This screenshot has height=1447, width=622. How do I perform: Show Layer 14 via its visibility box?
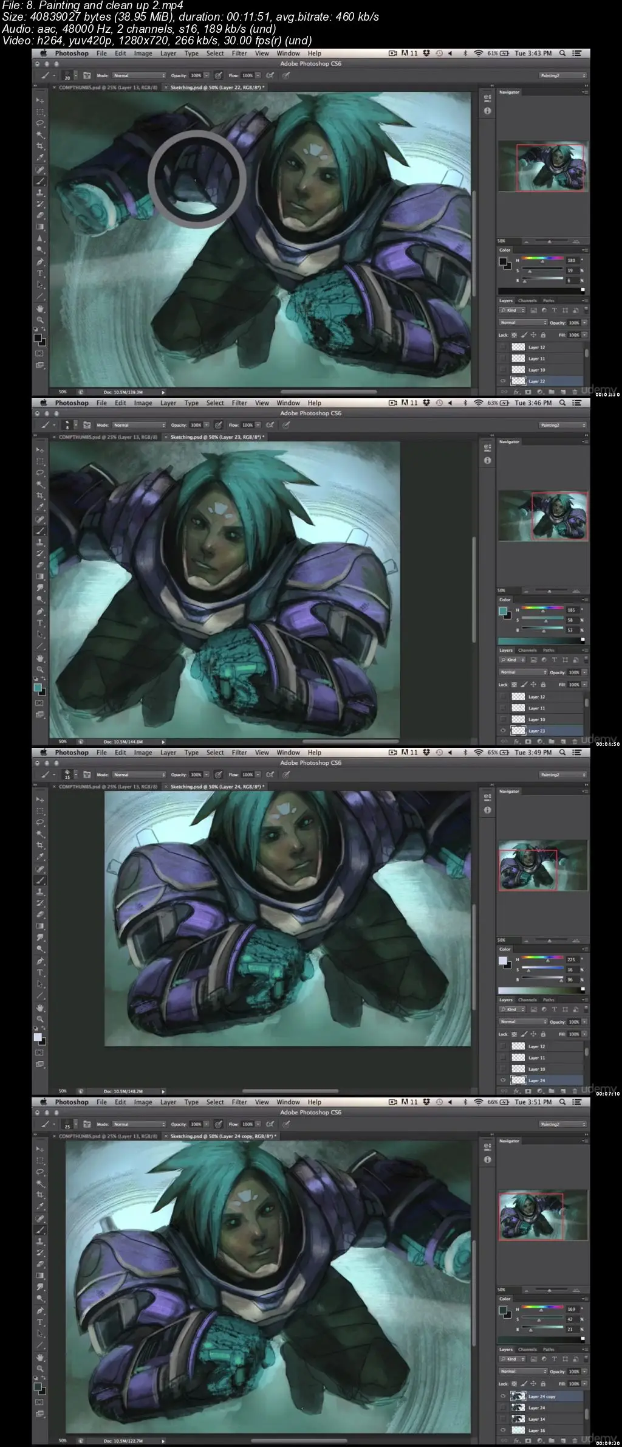point(503,1419)
